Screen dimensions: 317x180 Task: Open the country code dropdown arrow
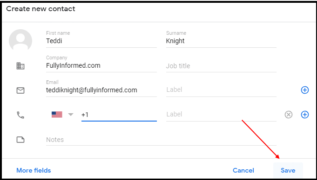coord(71,115)
